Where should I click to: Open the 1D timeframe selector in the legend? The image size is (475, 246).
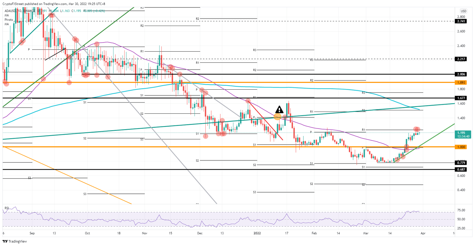pos(19,10)
